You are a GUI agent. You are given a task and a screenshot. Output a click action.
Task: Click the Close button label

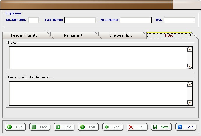(x=189, y=127)
